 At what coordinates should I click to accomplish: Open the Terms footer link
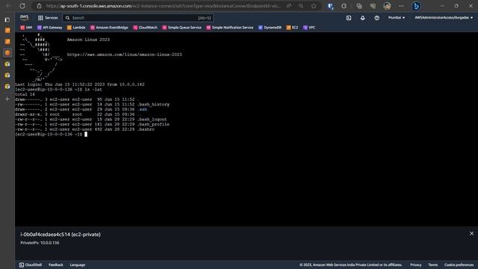pyautogui.click(x=433, y=265)
